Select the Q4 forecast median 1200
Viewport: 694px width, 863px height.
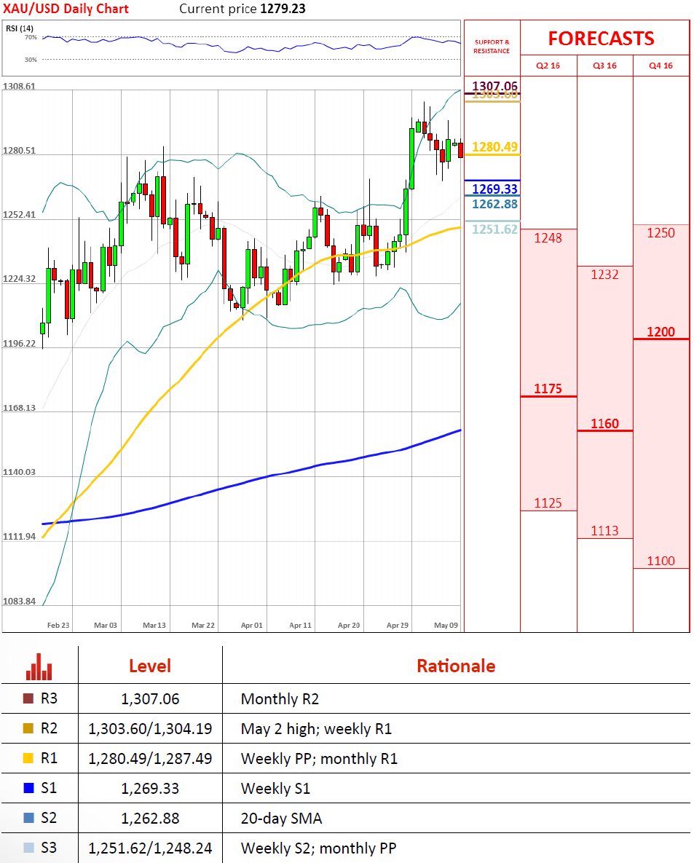coord(661,332)
